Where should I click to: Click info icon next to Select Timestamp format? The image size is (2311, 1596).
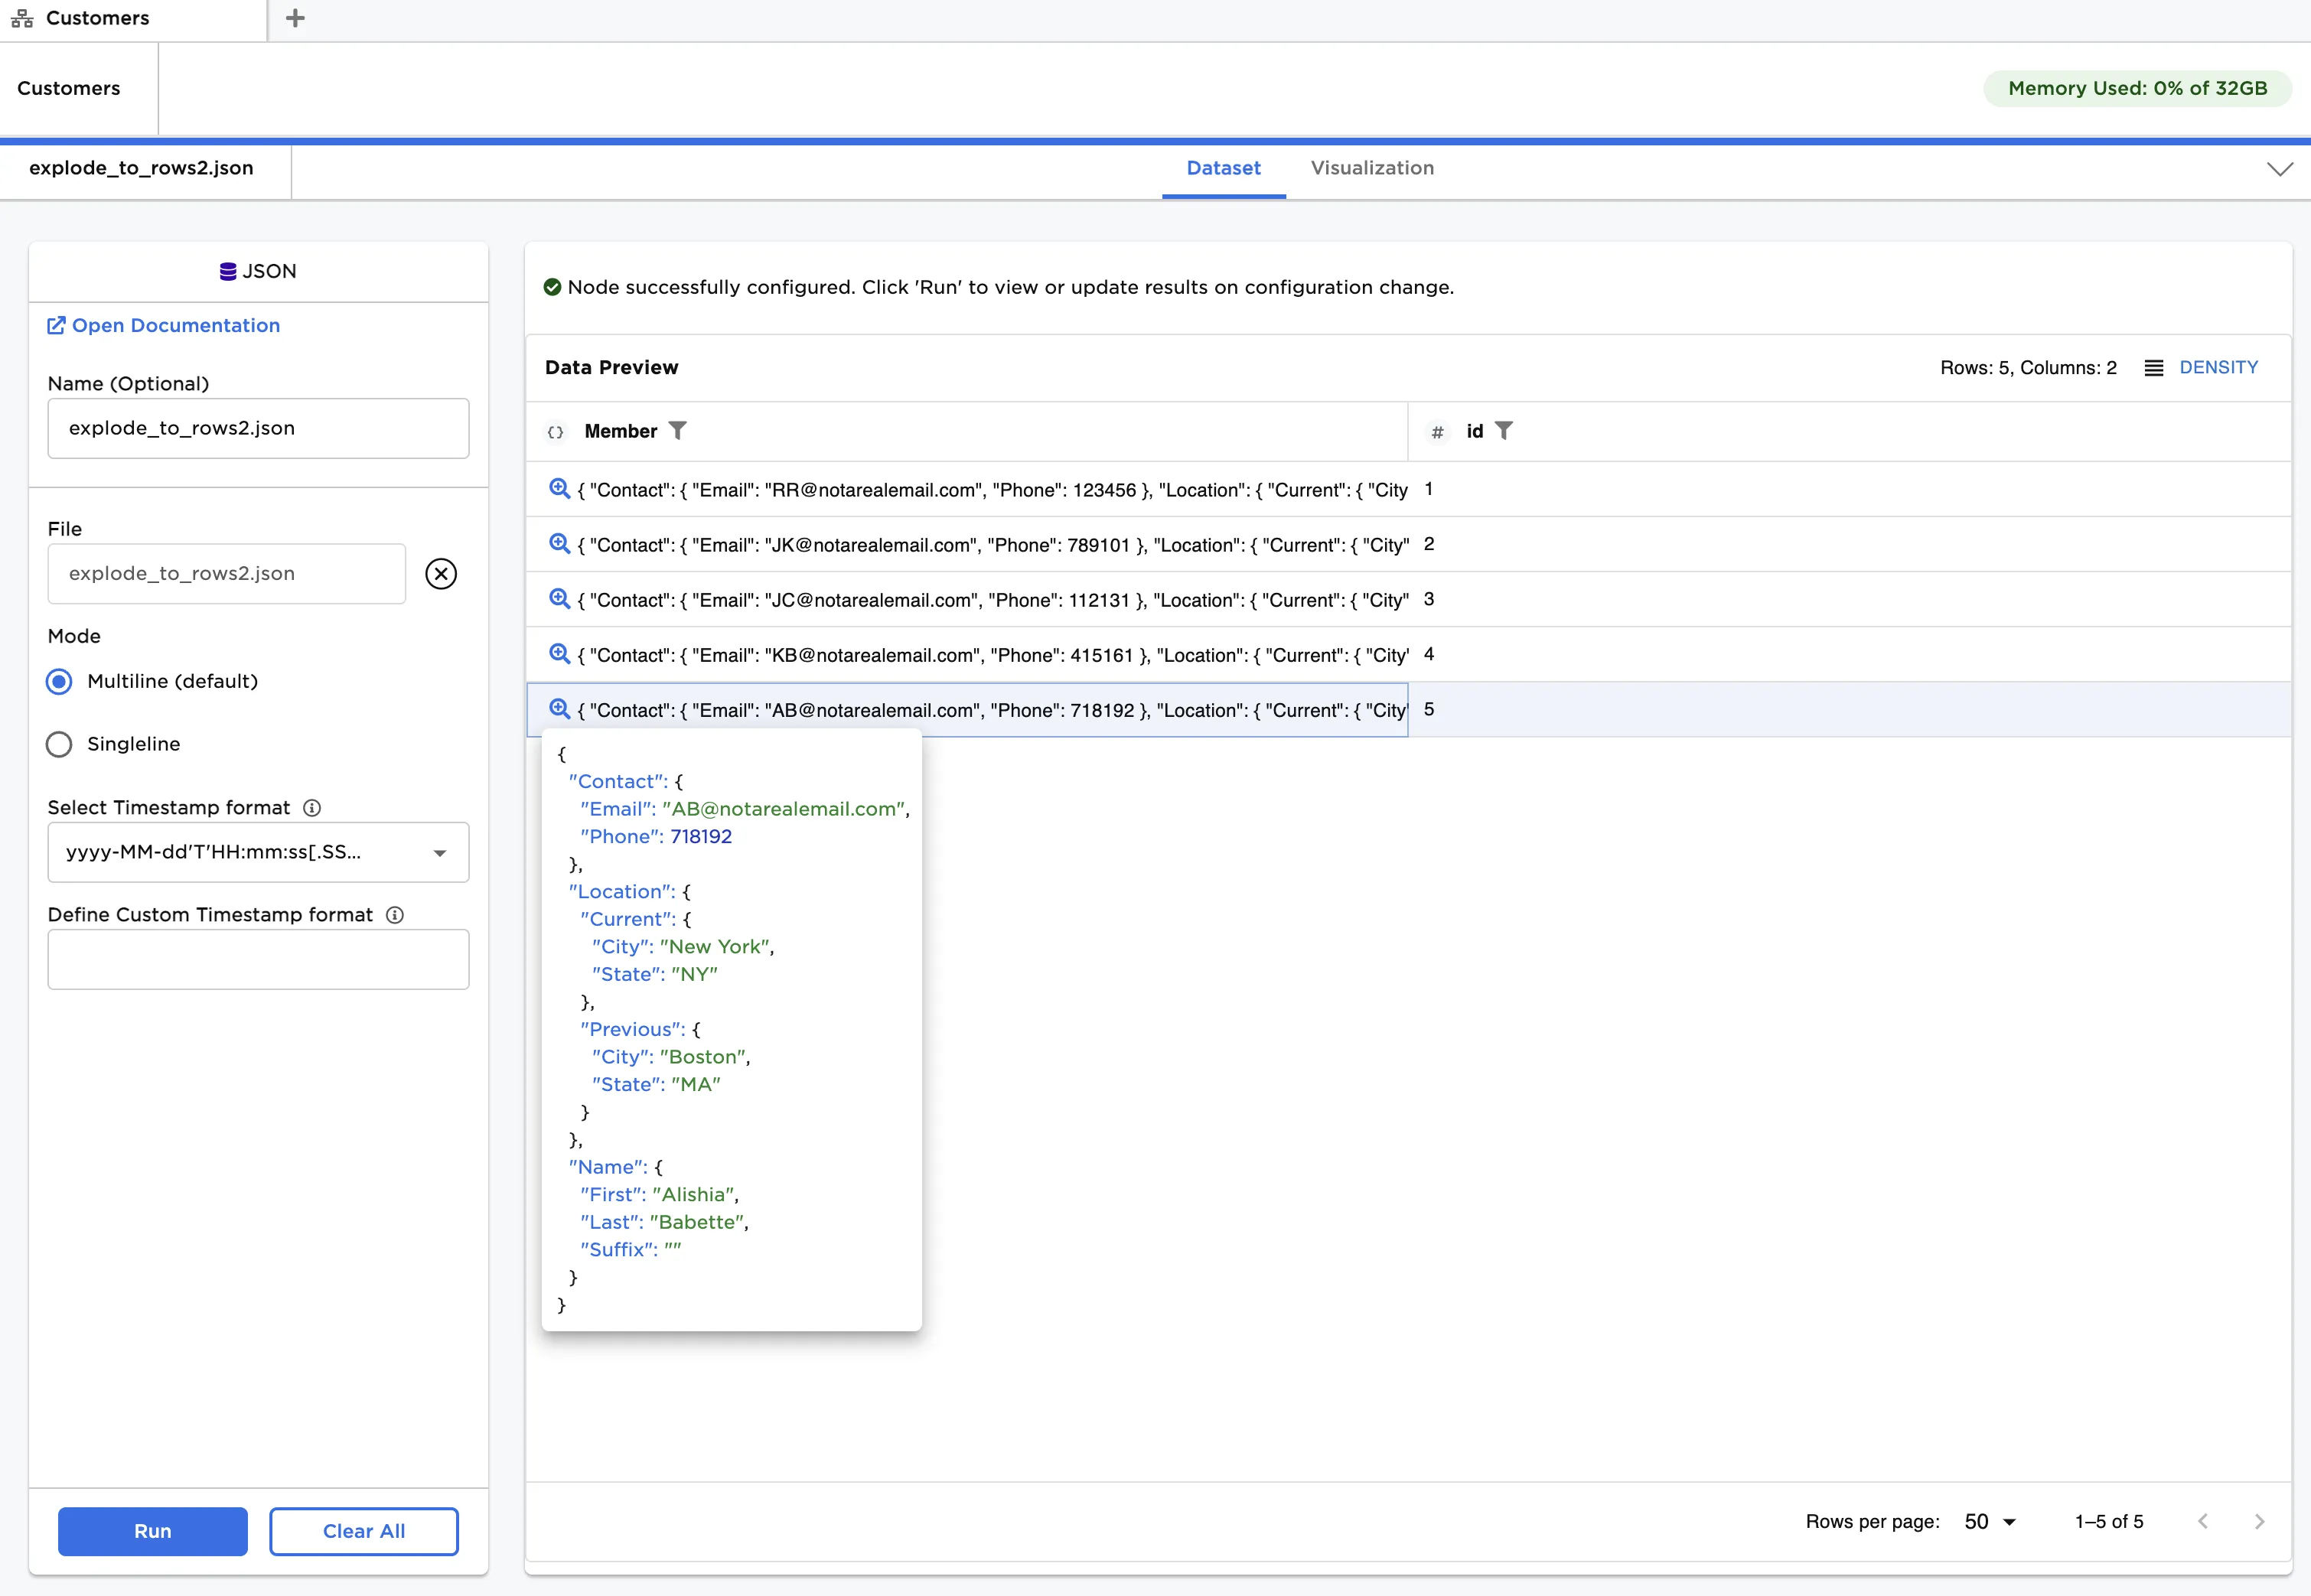(312, 807)
